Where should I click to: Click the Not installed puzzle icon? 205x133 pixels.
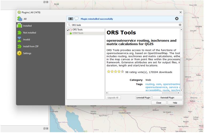coord(19,33)
